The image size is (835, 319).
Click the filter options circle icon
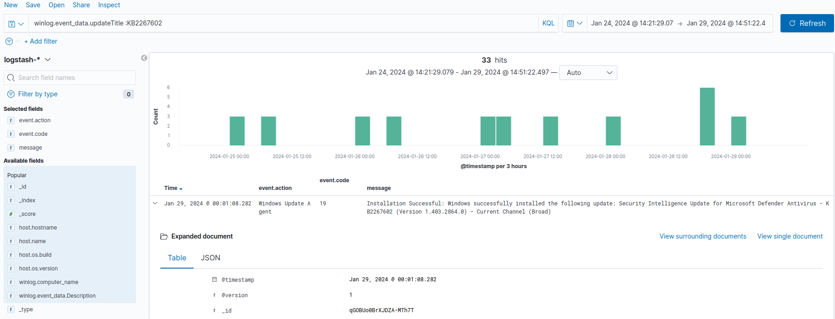click(9, 41)
